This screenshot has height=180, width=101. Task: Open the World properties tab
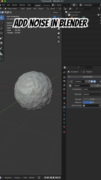pos(64,93)
